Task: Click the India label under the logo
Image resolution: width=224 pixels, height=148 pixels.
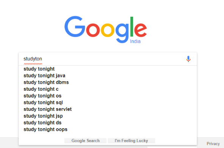Action: 135,41
